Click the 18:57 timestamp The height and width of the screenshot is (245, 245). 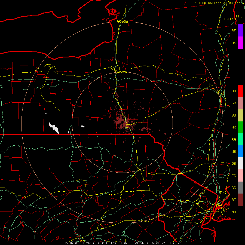click(175, 243)
